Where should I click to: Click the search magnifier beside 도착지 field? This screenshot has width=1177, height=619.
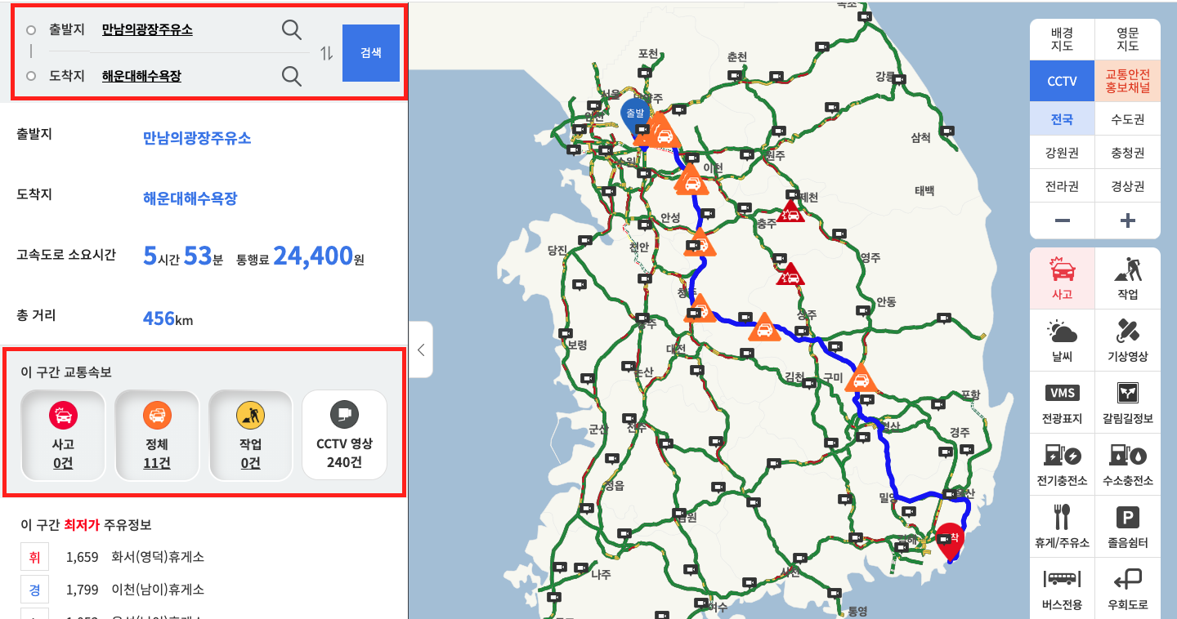(x=292, y=76)
